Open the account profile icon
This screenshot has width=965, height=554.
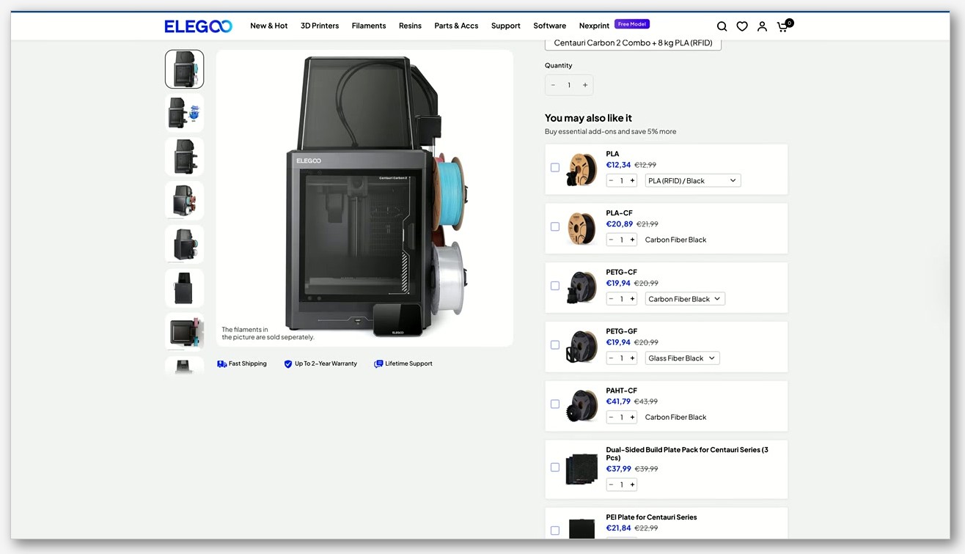tap(762, 26)
